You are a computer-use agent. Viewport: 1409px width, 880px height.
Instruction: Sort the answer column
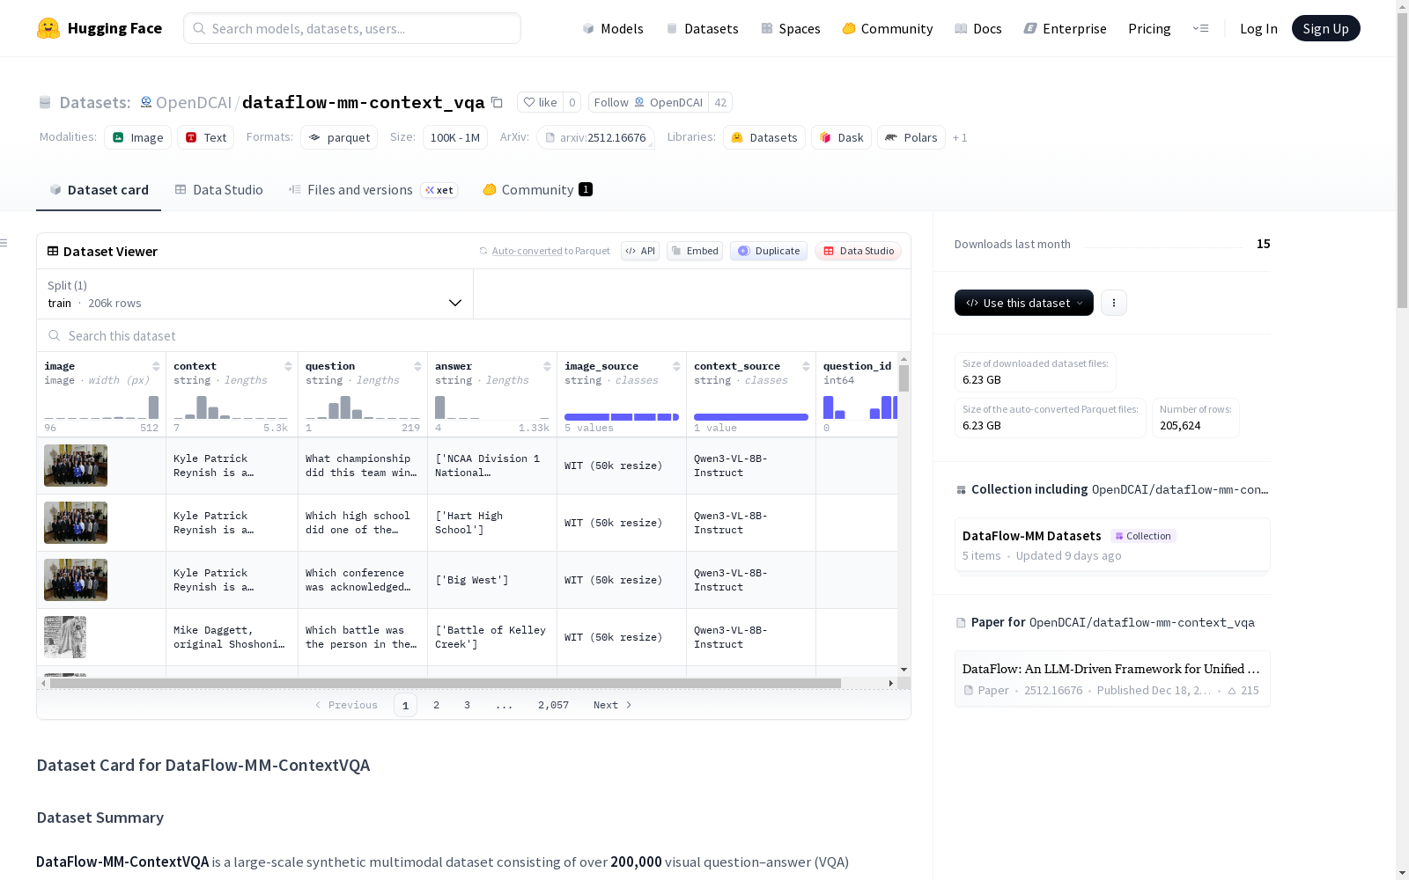[x=547, y=366]
